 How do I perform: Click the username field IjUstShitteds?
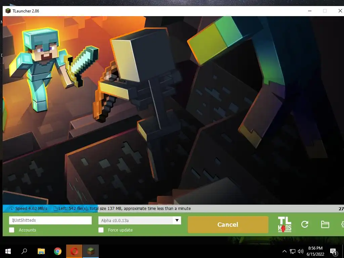(50, 220)
